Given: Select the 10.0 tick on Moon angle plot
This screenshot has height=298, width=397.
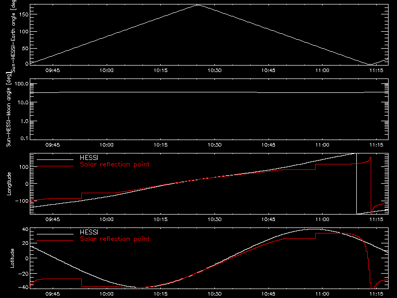Looking at the screenshot, I should [23, 103].
